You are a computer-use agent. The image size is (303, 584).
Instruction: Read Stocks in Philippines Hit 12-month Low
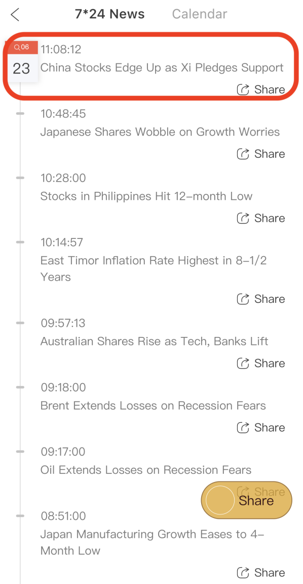click(x=146, y=196)
